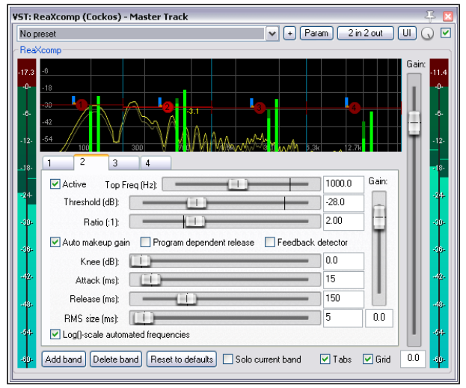Close the ReaXcomp window
466x388 pixels.
click(448, 16)
